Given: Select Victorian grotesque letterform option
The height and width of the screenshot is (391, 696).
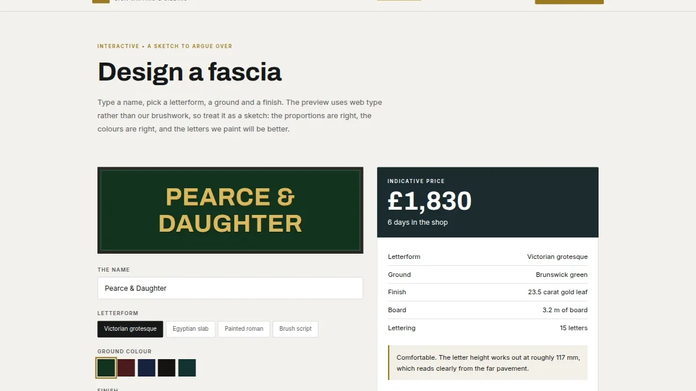Looking at the screenshot, I should (130, 329).
